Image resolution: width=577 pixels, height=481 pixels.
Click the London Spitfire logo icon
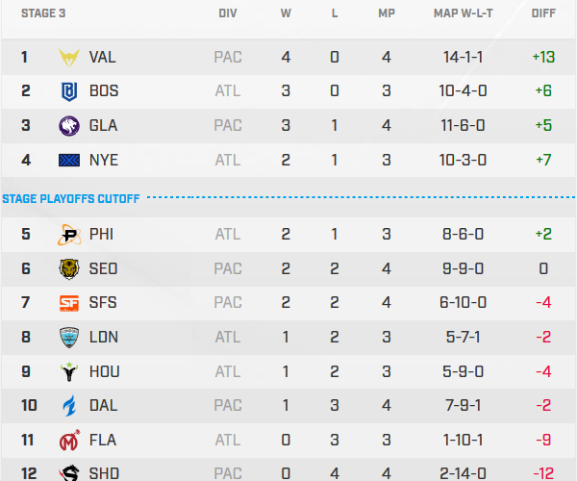69,337
